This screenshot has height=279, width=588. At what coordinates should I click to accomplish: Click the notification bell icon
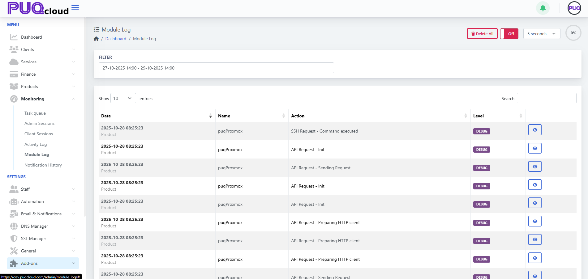tap(543, 8)
